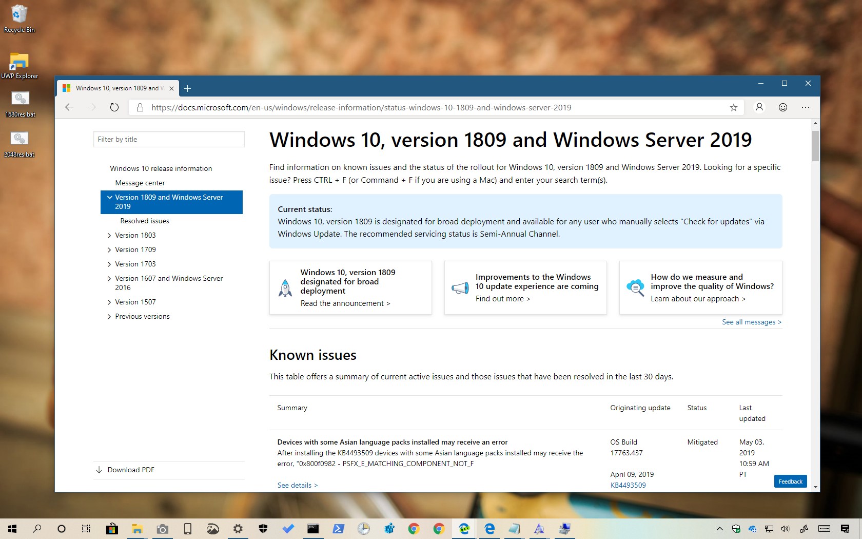Screen dimensions: 862x539
Task: Click the Mitigated status cell
Action: [702, 442]
